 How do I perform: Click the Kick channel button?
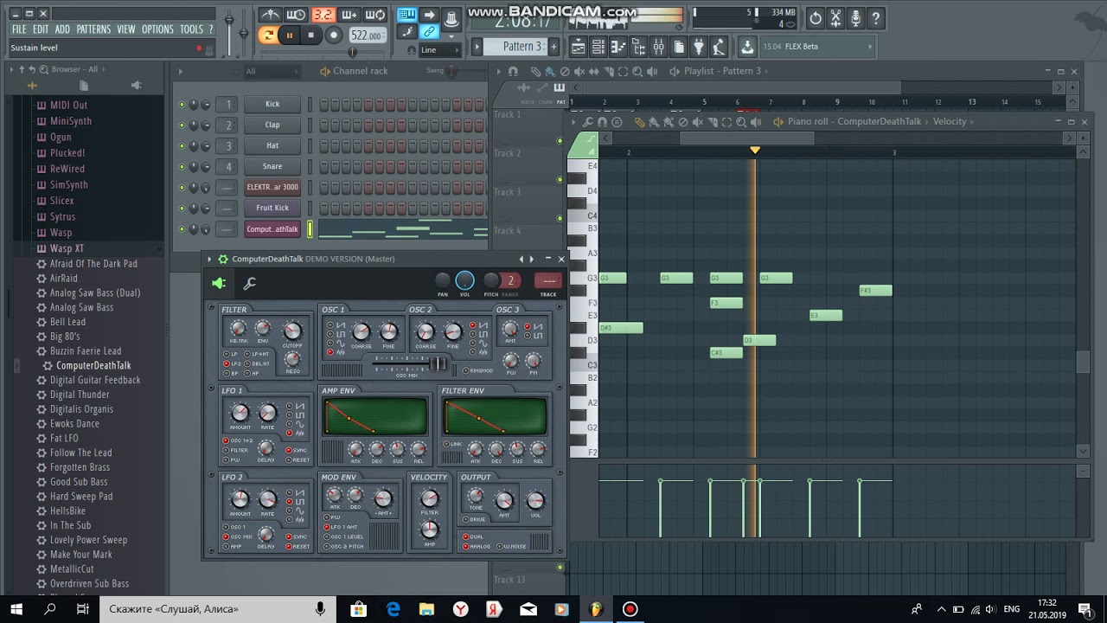272,104
